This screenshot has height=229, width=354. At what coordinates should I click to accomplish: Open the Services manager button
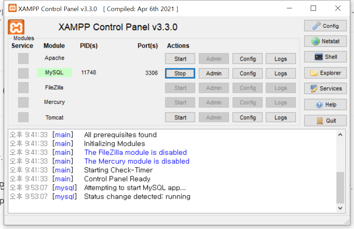point(325,89)
